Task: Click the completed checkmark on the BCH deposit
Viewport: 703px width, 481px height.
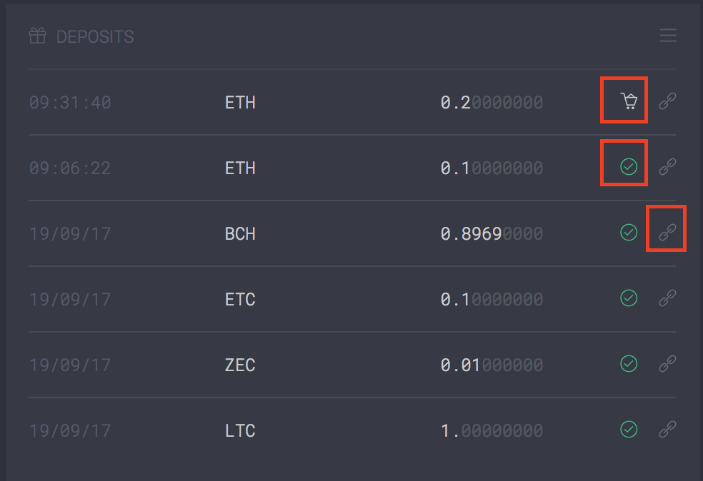Action: click(x=629, y=233)
